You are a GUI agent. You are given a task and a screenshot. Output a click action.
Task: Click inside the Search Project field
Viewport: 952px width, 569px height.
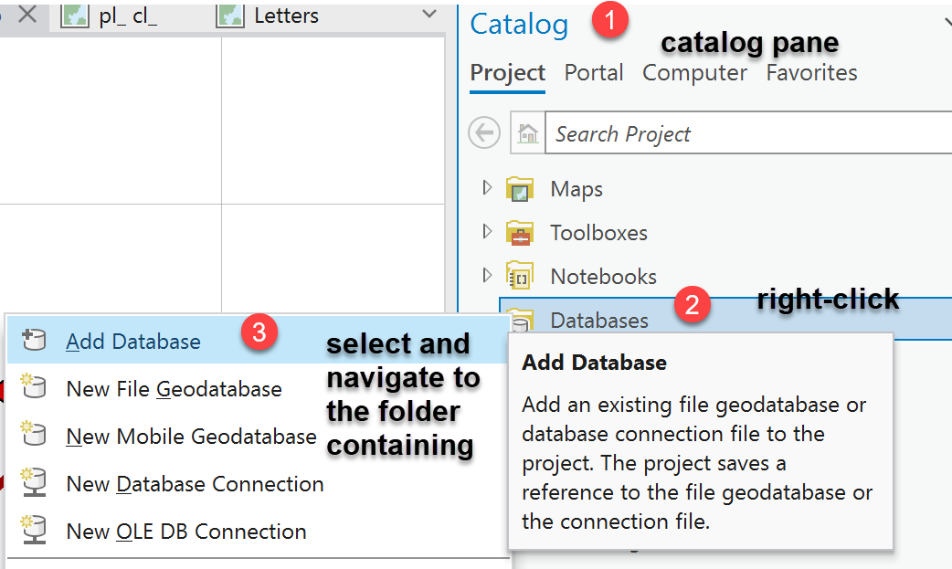click(685, 132)
